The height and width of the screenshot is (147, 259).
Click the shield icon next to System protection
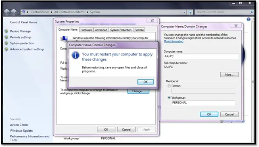pos(6,43)
